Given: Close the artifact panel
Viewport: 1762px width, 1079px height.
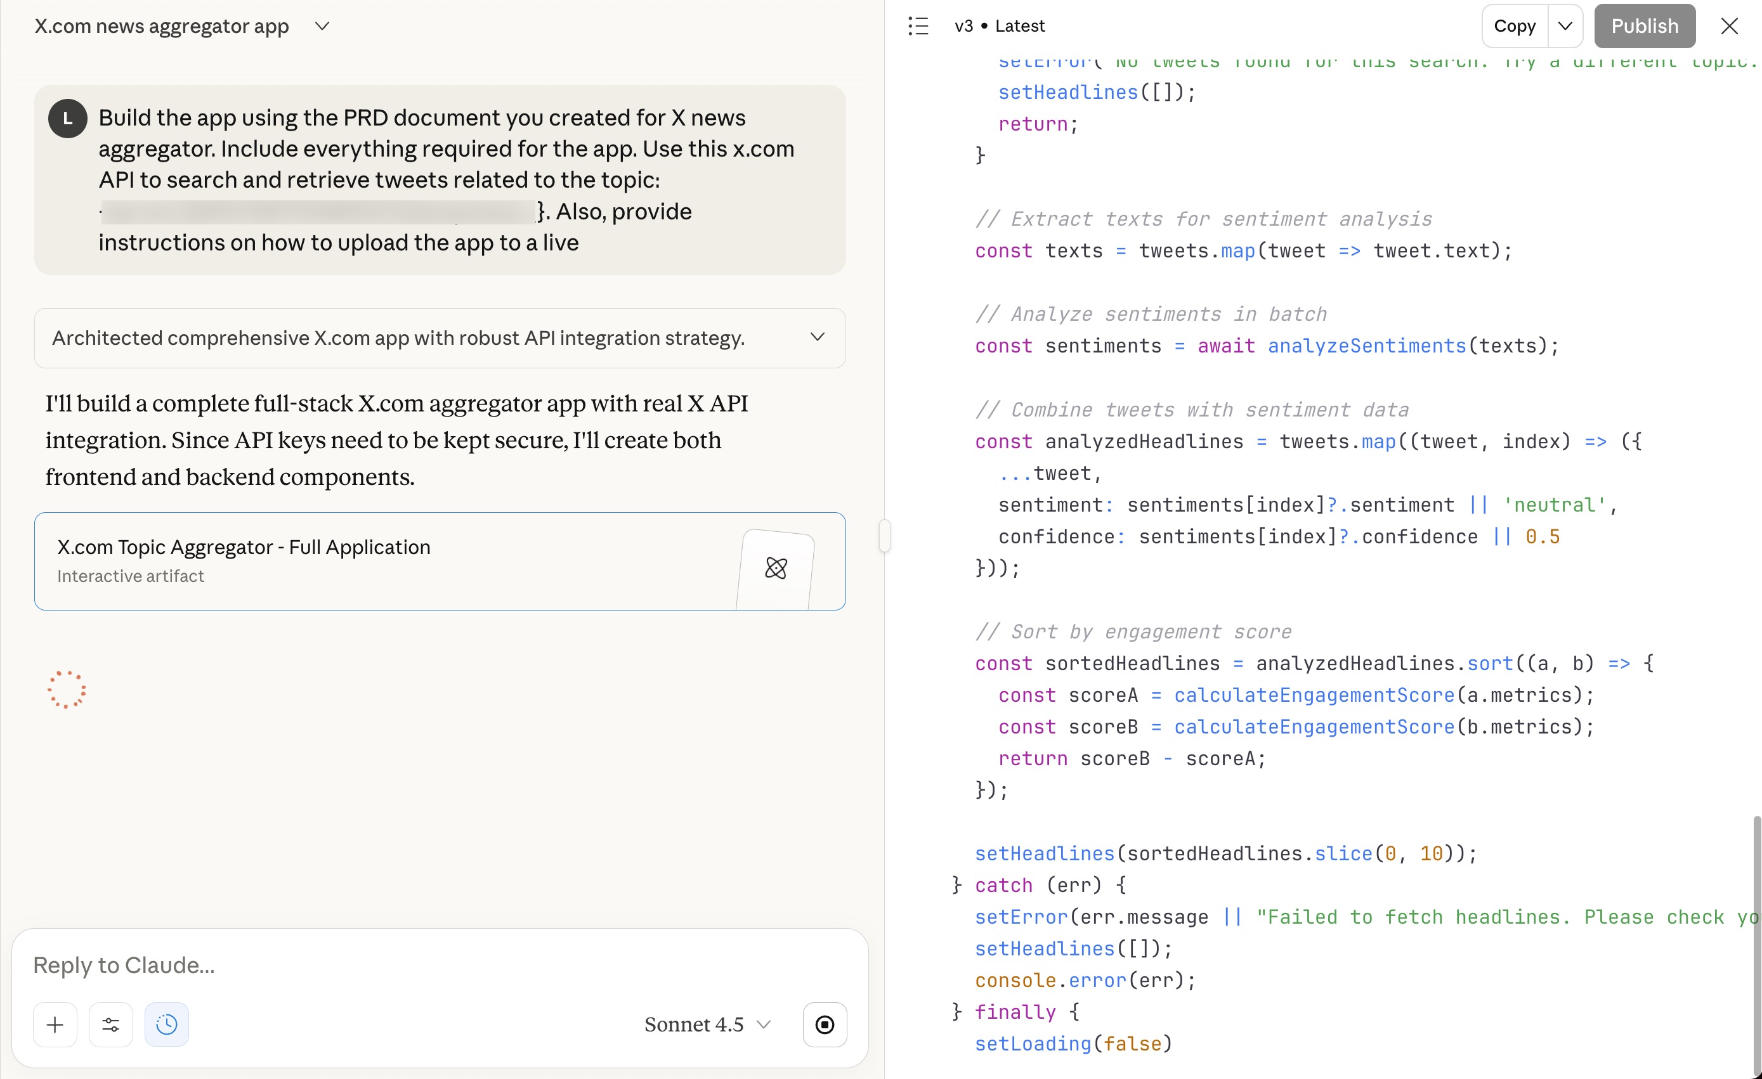Looking at the screenshot, I should coord(1729,27).
